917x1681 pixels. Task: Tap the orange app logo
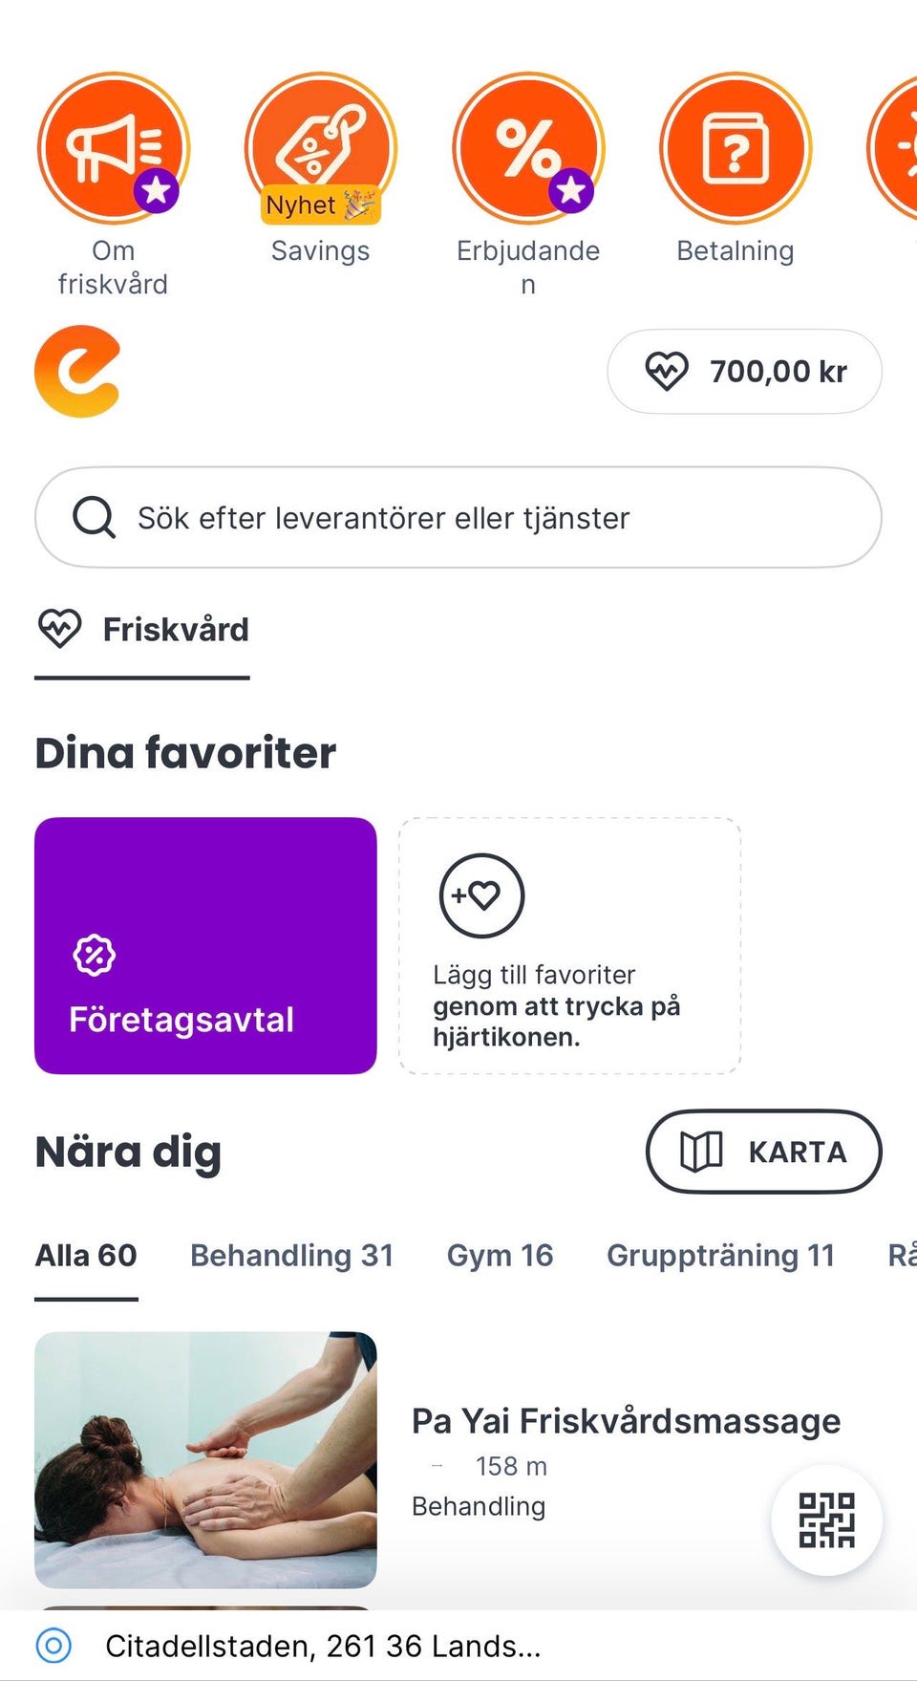pyautogui.click(x=78, y=372)
